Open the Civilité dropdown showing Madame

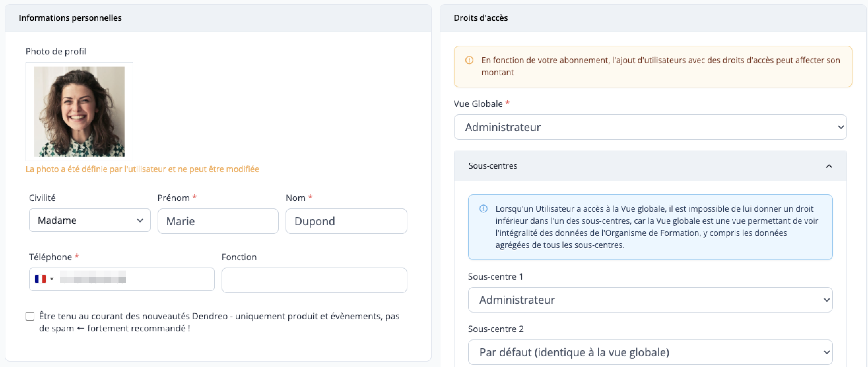(90, 220)
